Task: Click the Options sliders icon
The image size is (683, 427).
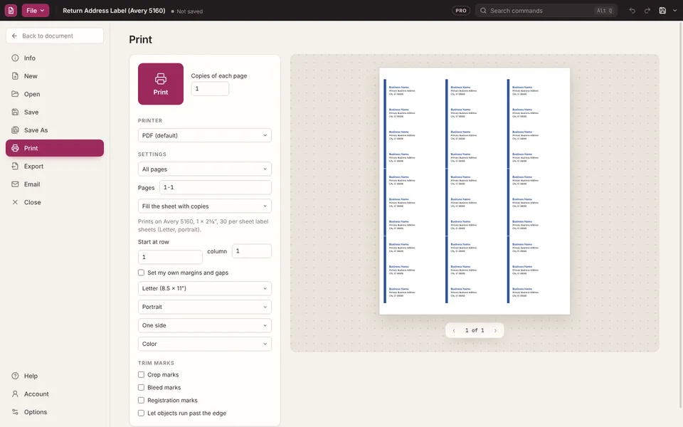Action: pyautogui.click(x=15, y=412)
